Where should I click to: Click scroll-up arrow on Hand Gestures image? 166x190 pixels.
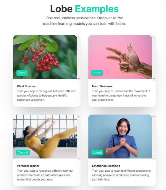coord(154,37)
